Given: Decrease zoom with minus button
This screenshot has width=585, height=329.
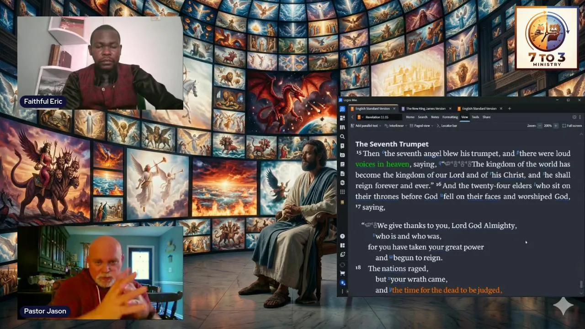Looking at the screenshot, I should click(539, 126).
